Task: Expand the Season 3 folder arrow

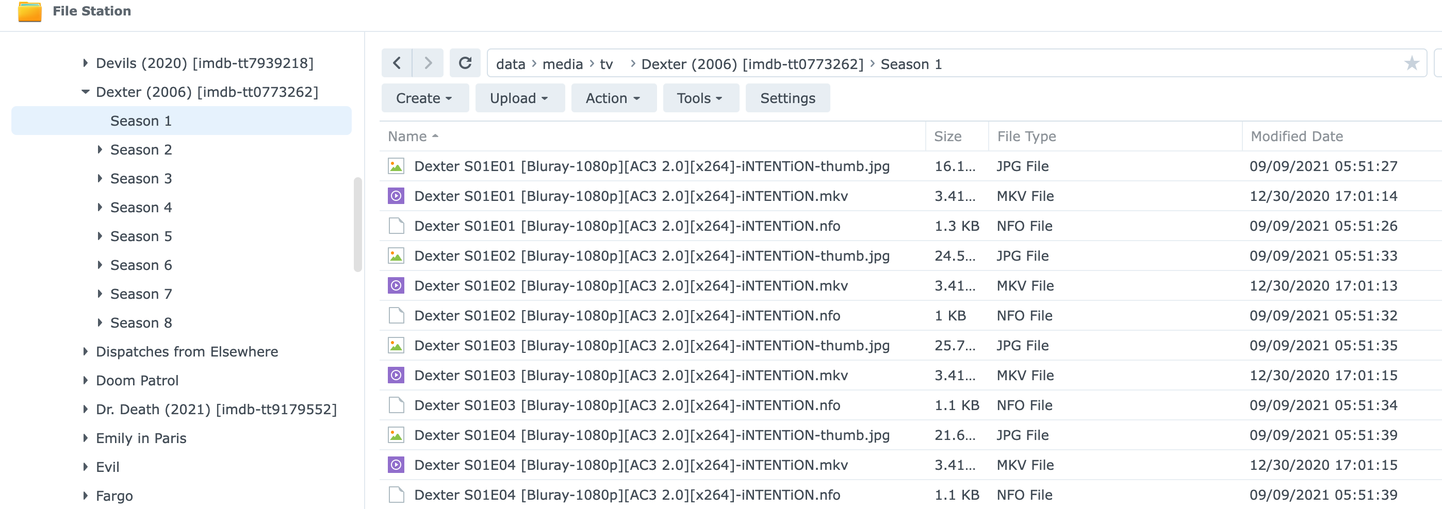Action: tap(100, 178)
